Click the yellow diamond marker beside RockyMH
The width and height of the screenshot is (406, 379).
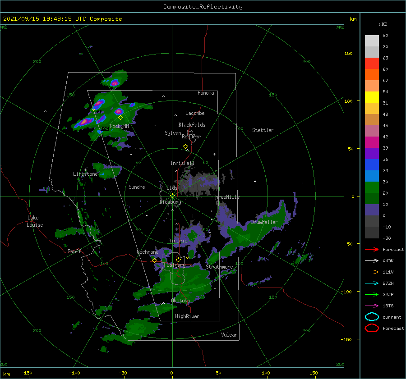click(x=120, y=118)
